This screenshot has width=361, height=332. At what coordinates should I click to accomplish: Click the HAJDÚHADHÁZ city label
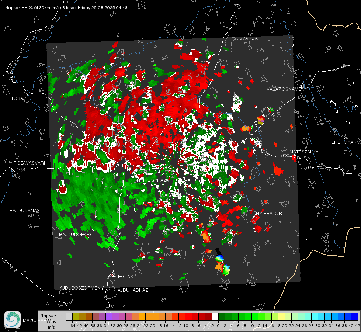131,290
